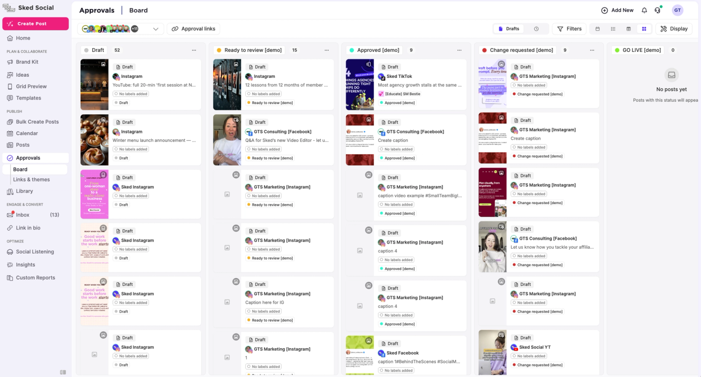The width and height of the screenshot is (701, 377).
Task: Switch to list view layout
Action: [x=613, y=29]
